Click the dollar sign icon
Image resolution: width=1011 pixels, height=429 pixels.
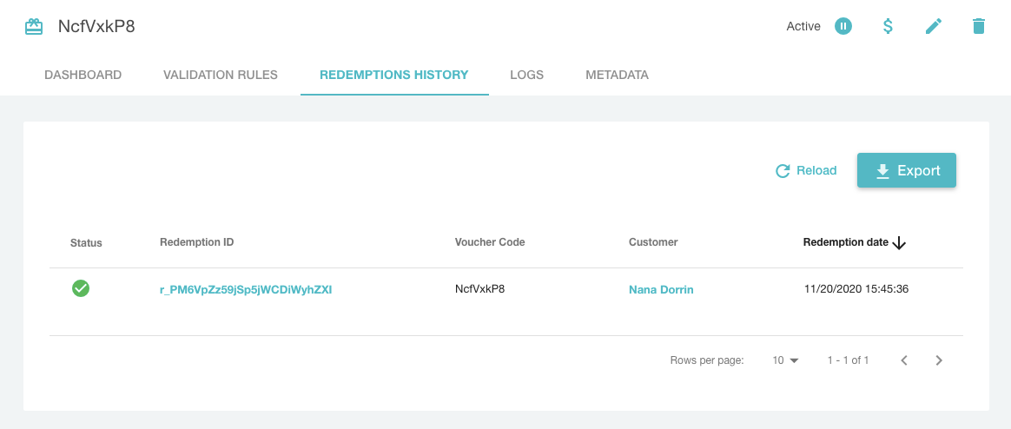[888, 26]
